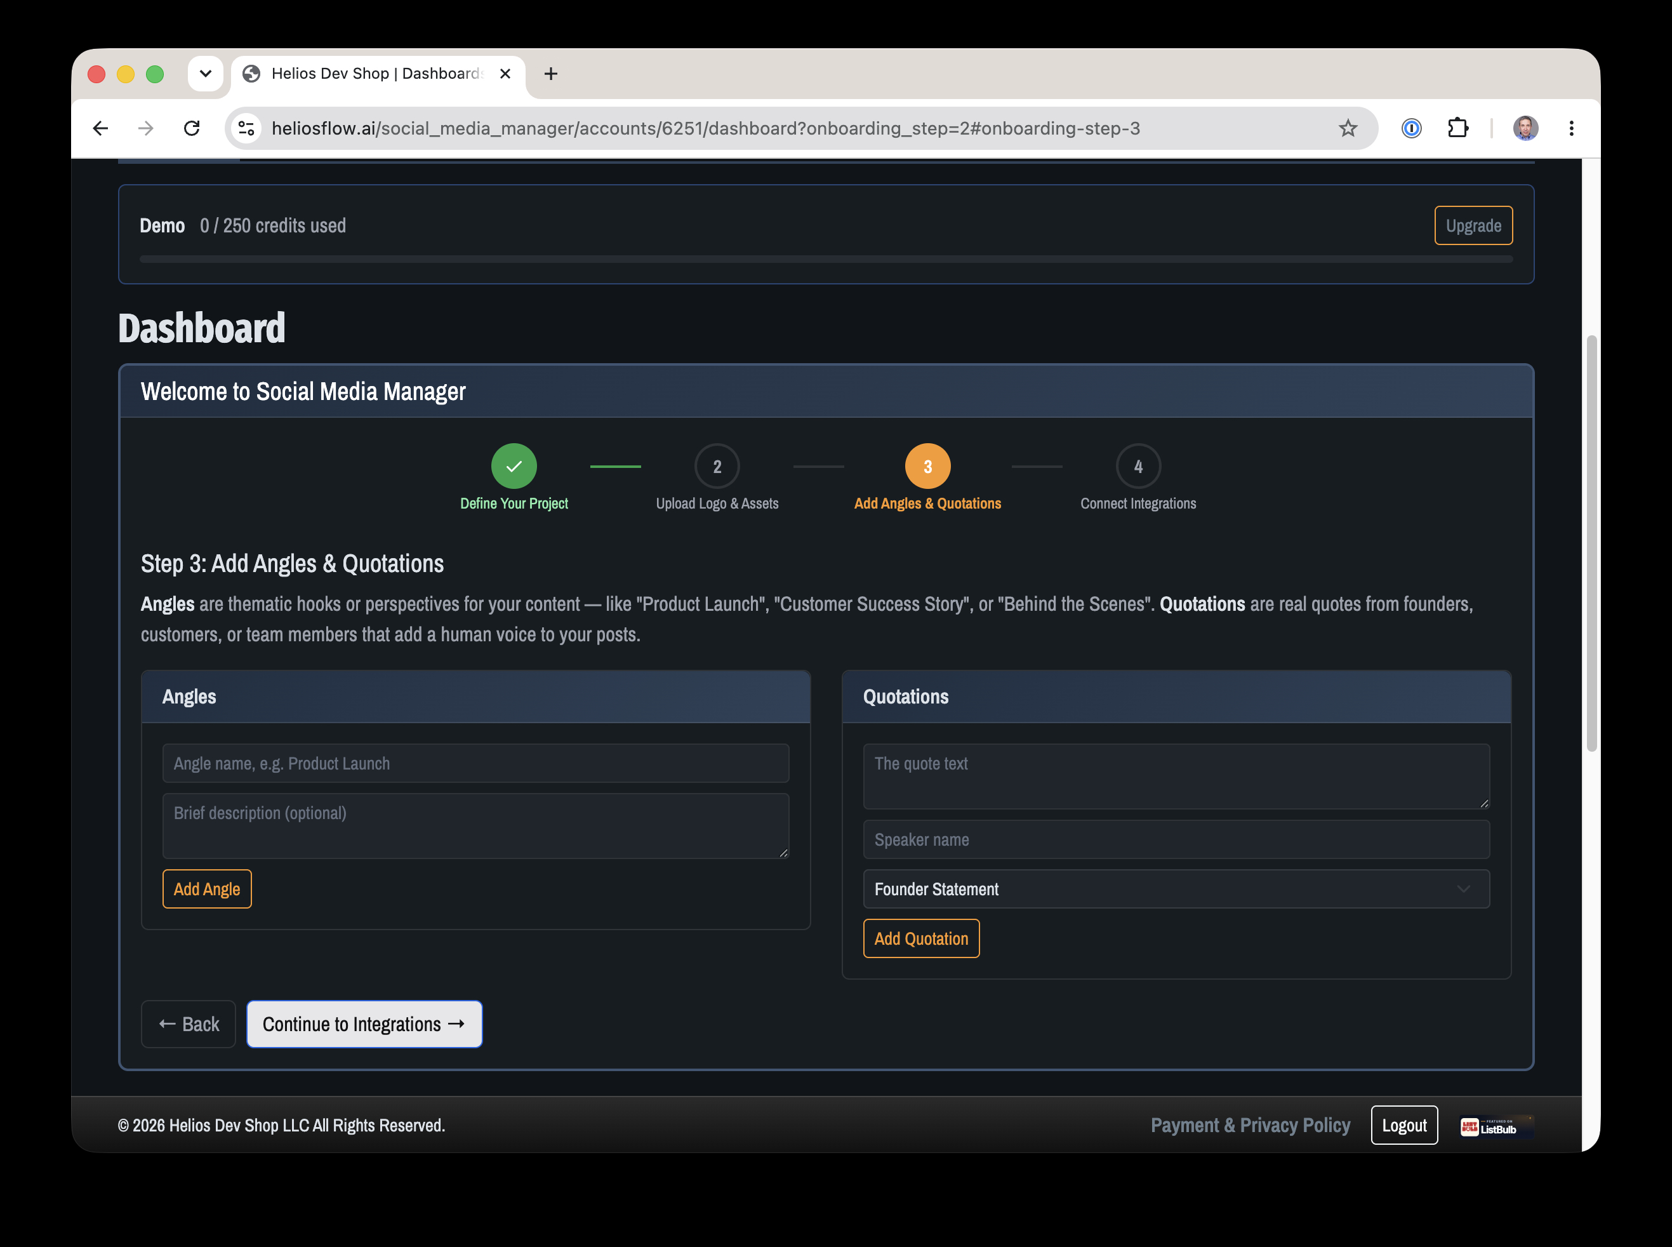Viewport: 1672px width, 1247px height.
Task: Close the Helios Dev Shop tab
Action: coord(505,73)
